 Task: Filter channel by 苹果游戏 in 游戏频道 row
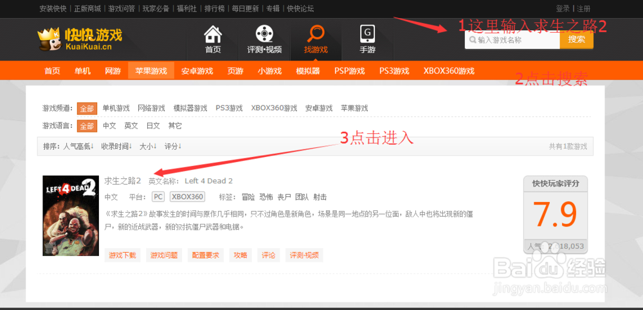click(x=354, y=108)
